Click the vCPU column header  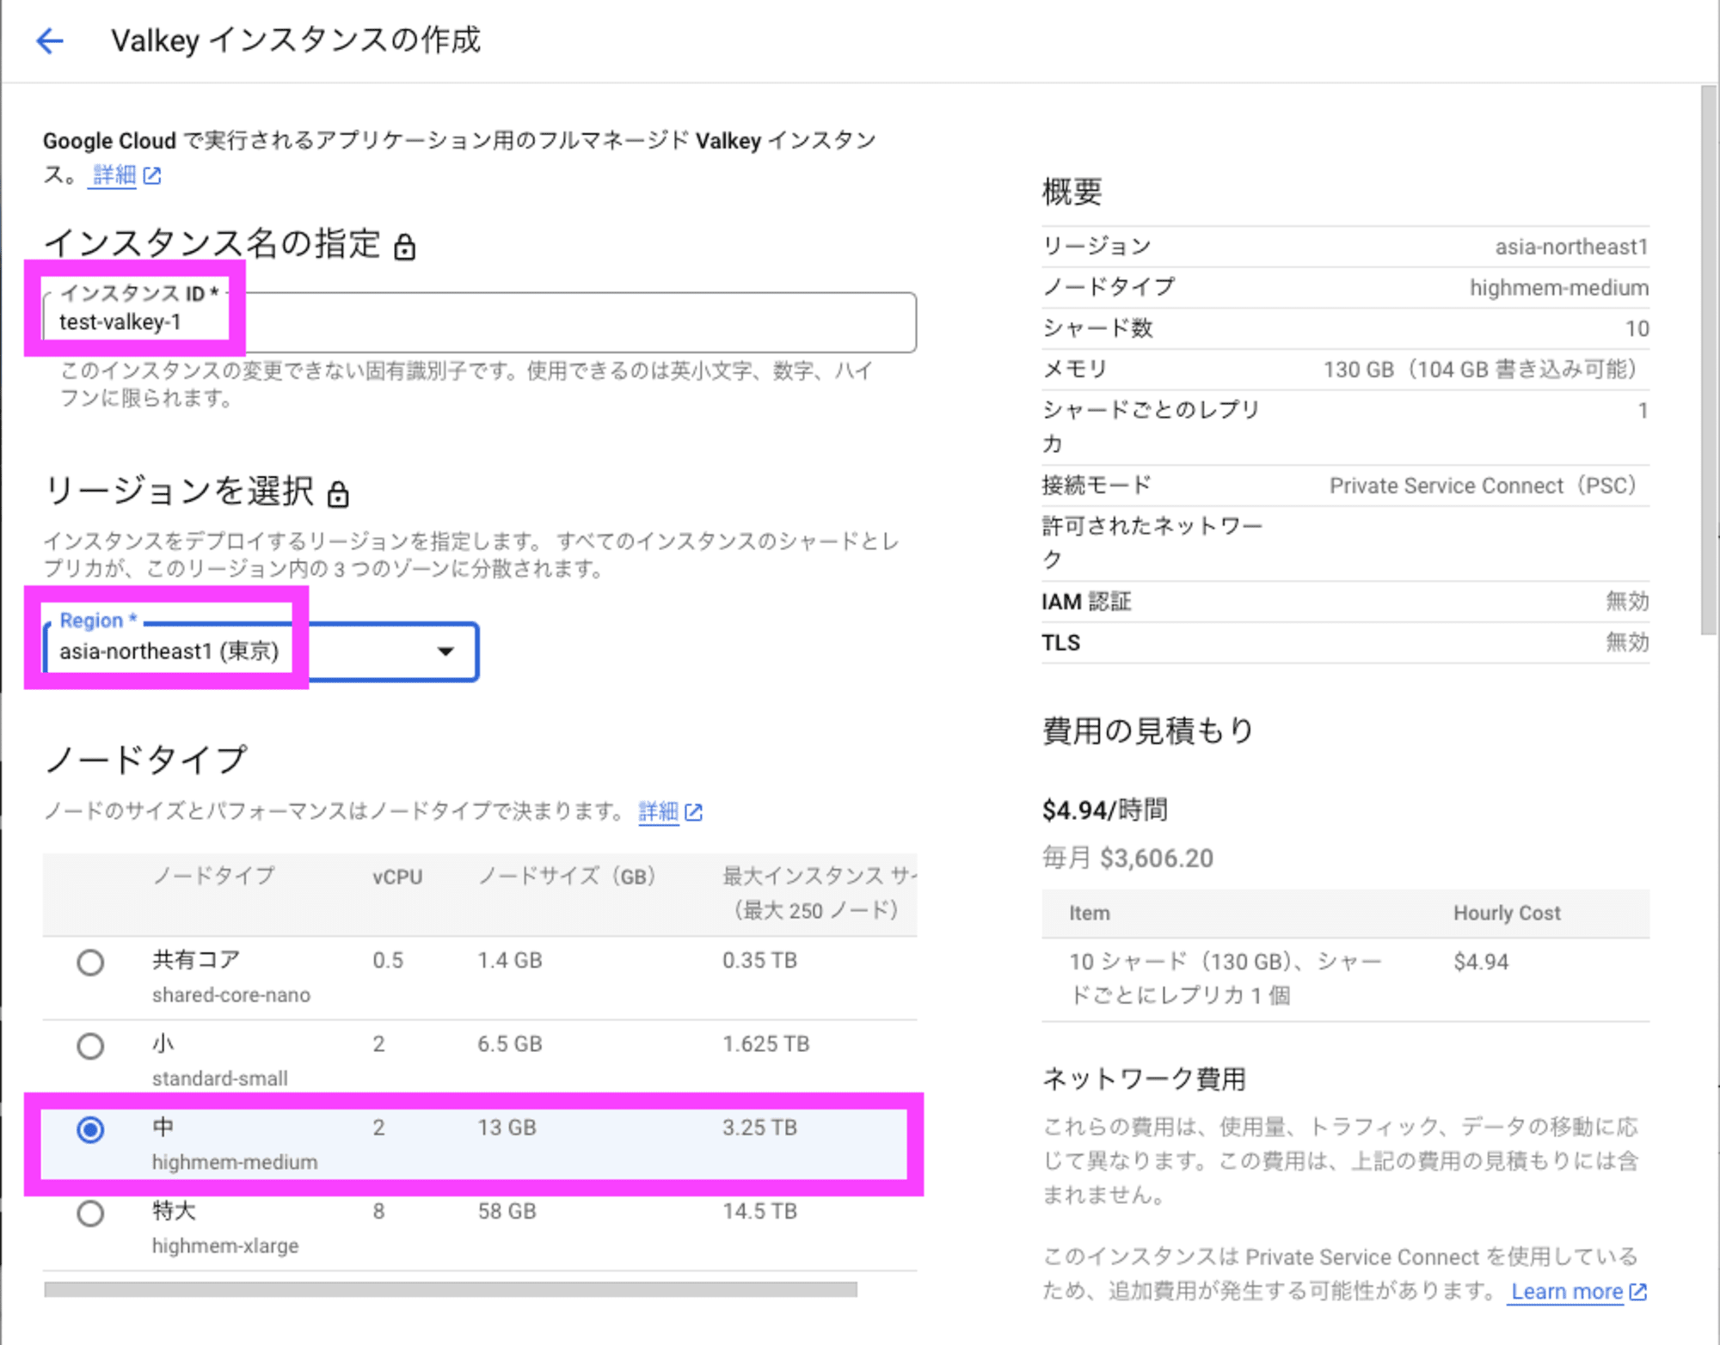click(x=397, y=877)
